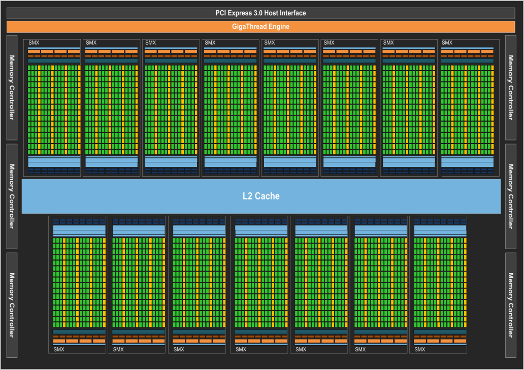This screenshot has width=524, height=370.
Task: Click the lower-right Memory Controller block
Action: (x=511, y=305)
